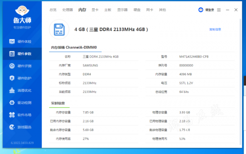The image size is (246, 154).
Task: Select 硬件参数 sidebar item
Action: tap(22, 54)
